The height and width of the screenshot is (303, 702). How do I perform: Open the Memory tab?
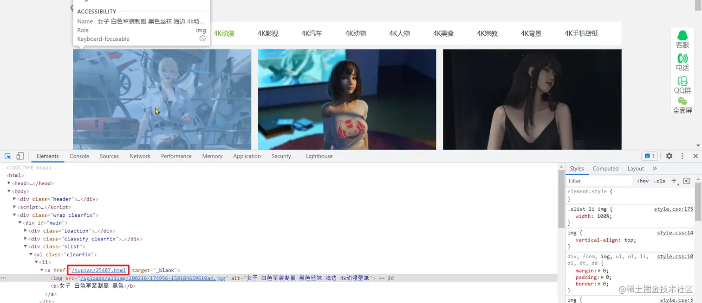[212, 156]
